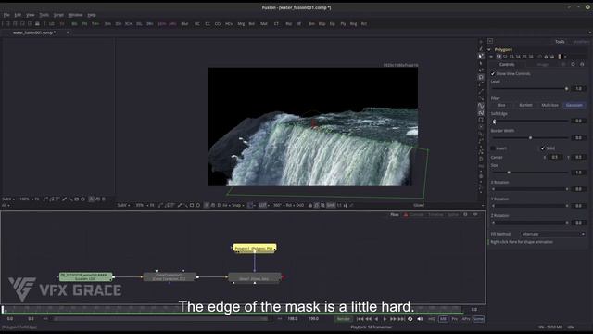Viewport: 593px width, 334px height.
Task: Add Rsz resize tool from toolbar
Action: (289, 24)
